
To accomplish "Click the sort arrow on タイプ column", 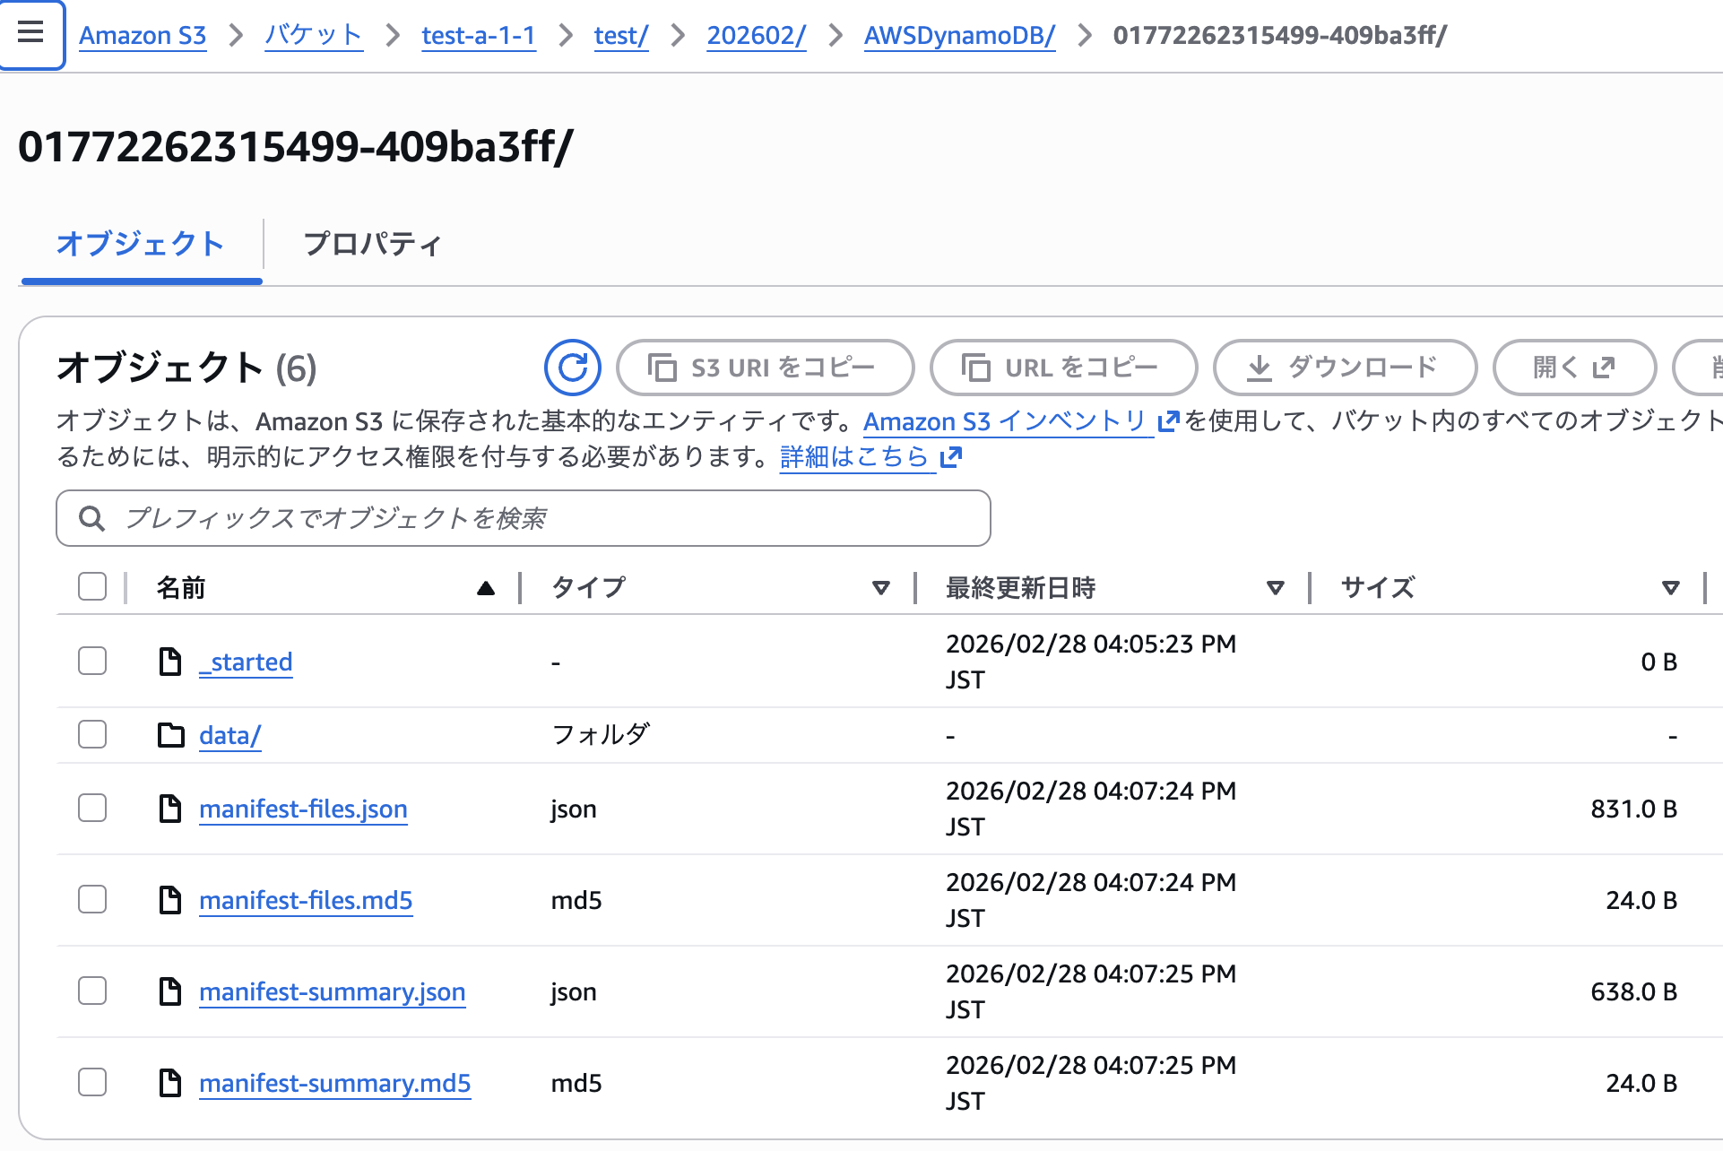I will (x=880, y=588).
